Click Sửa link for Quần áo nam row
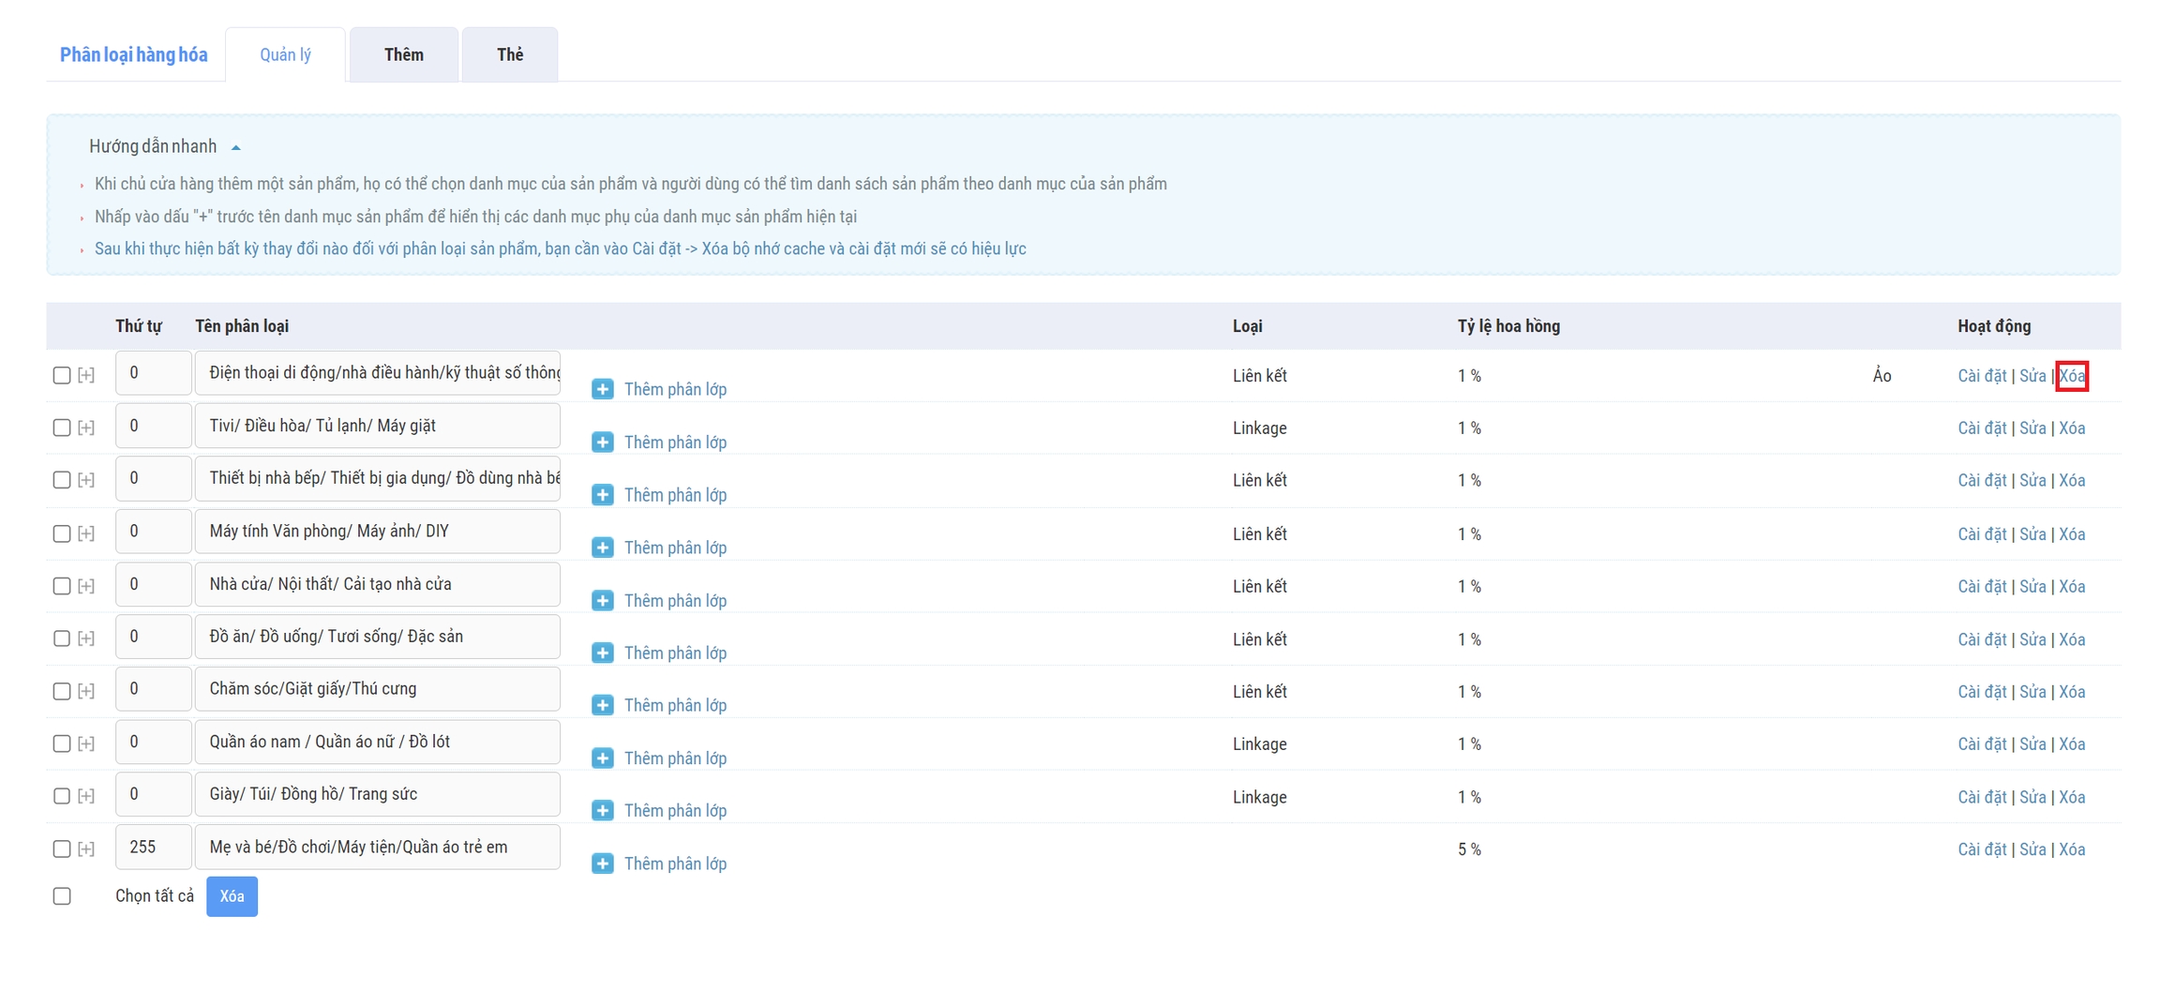 (2032, 744)
